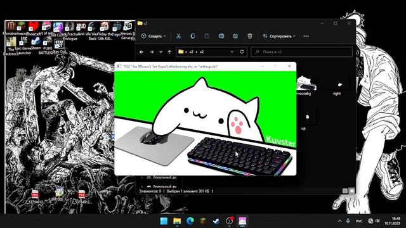Launch Microsoft Edge from the taskbar
Image resolution: width=406 pixels, height=228 pixels.
(190, 221)
